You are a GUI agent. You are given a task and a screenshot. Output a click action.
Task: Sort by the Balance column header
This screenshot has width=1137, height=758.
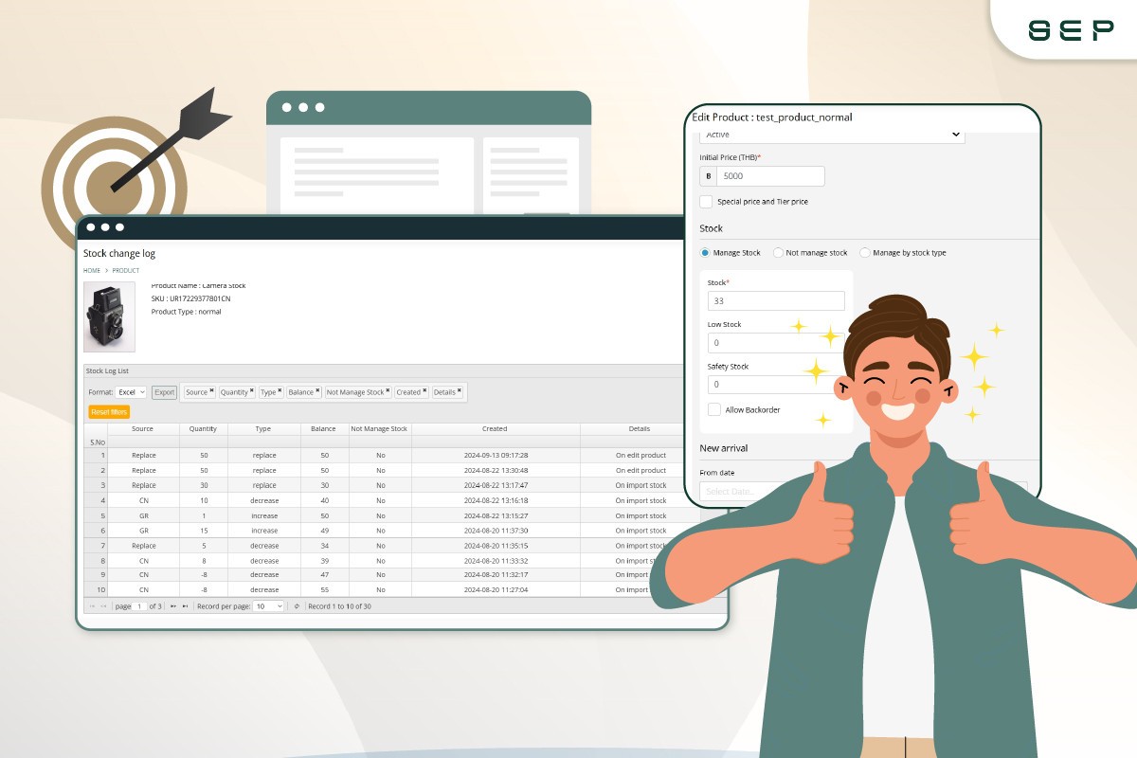pos(323,429)
